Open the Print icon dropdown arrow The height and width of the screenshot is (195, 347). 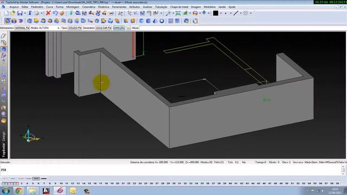click(41, 13)
